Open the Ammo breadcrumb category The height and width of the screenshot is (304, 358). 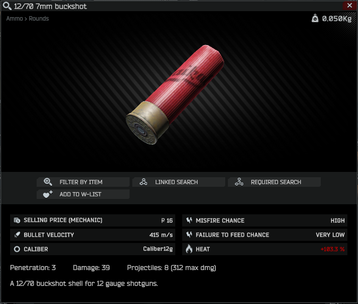[15, 19]
